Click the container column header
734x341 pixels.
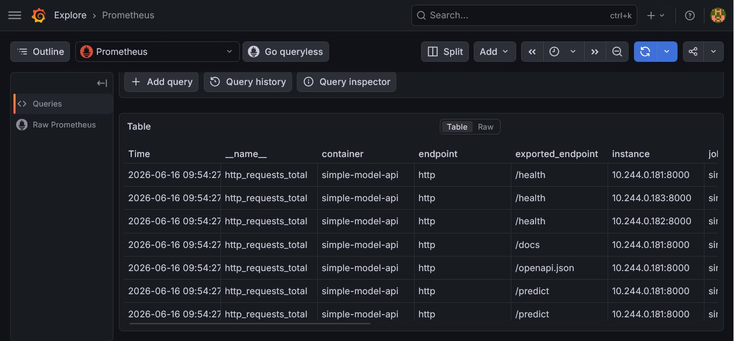click(x=343, y=154)
